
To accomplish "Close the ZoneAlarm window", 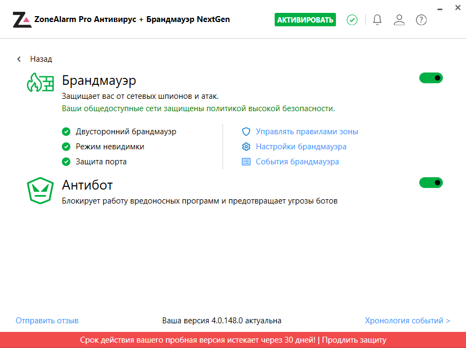I will click(458, 8).
